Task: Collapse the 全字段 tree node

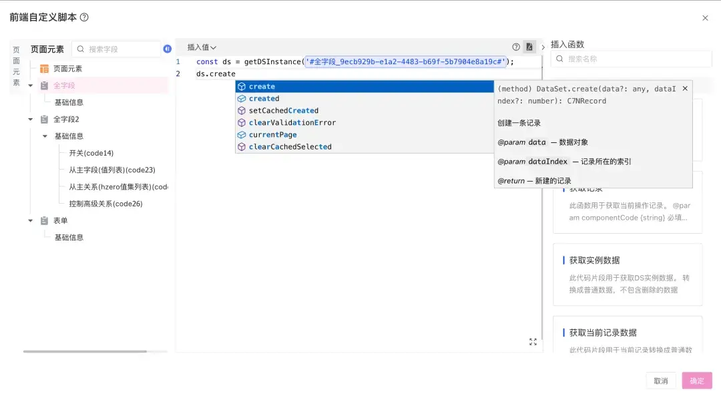Action: [x=30, y=85]
